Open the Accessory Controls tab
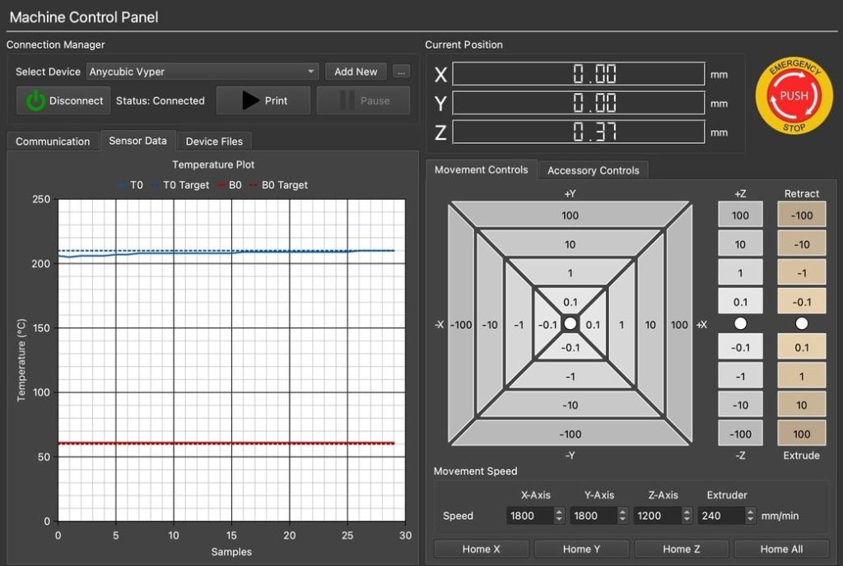The height and width of the screenshot is (566, 843). (593, 170)
